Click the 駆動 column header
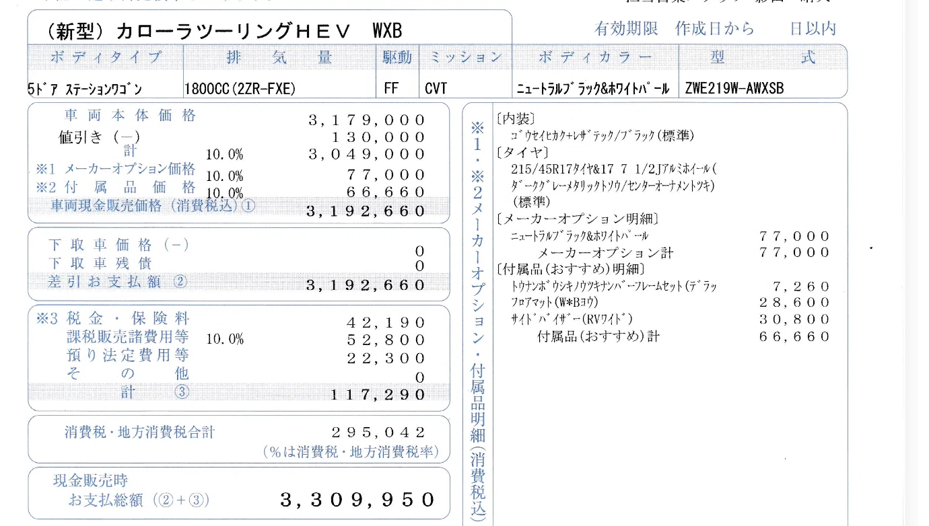The height and width of the screenshot is (526, 929). [x=397, y=58]
